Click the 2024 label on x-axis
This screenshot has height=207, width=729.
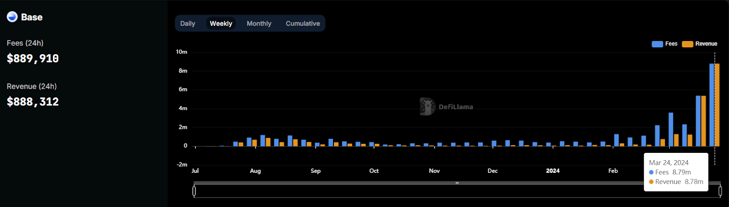coord(553,171)
